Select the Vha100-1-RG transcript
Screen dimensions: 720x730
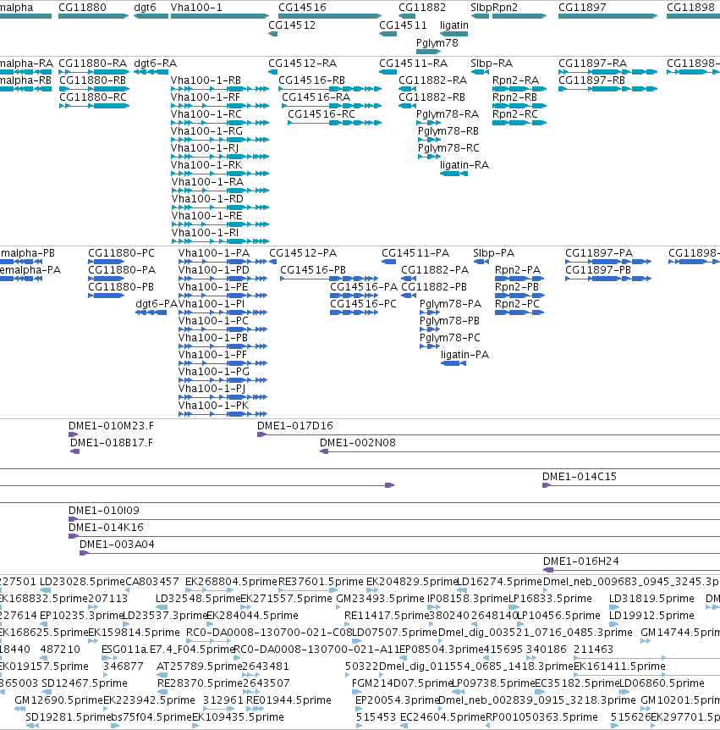tap(220, 140)
